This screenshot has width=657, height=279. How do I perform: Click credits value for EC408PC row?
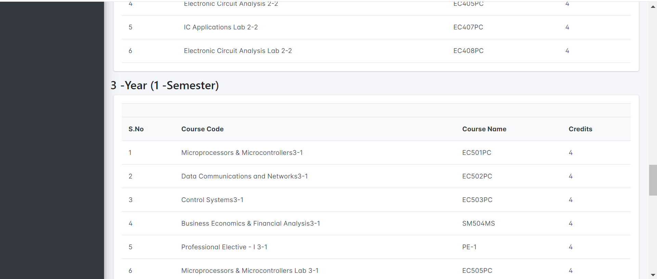click(x=567, y=51)
